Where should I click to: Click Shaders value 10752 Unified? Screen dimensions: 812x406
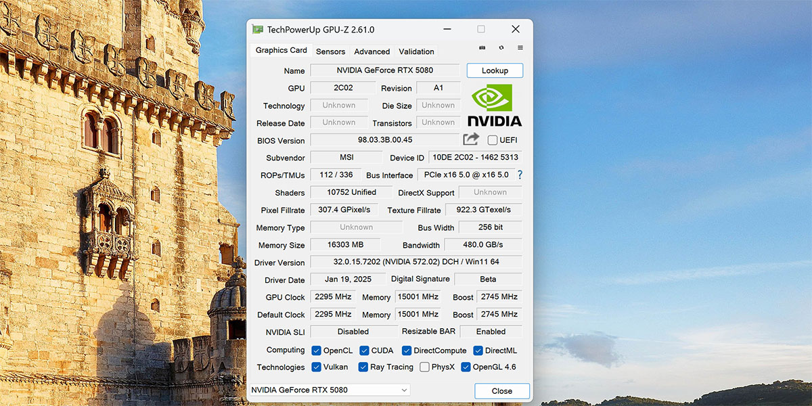coord(351,192)
